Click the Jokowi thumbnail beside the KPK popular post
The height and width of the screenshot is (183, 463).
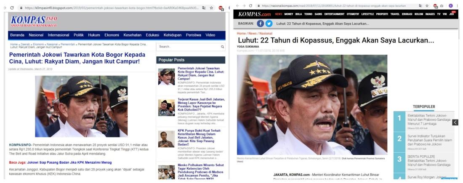pyautogui.click(x=166, y=139)
